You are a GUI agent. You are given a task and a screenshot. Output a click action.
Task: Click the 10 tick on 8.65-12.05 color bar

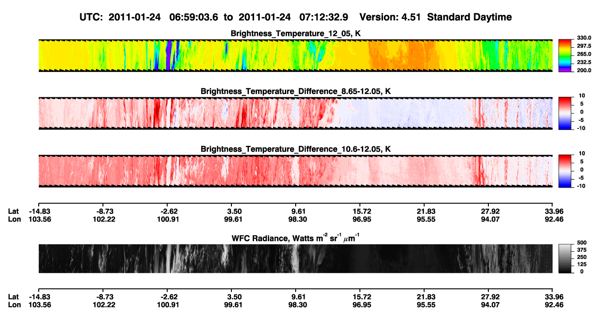582,95
